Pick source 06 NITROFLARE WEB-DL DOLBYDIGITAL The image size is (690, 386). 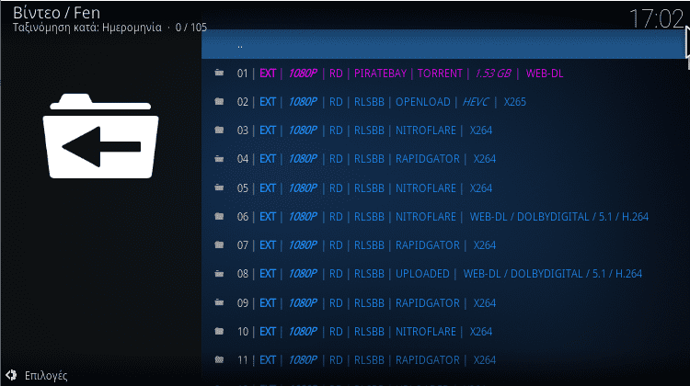(444, 216)
